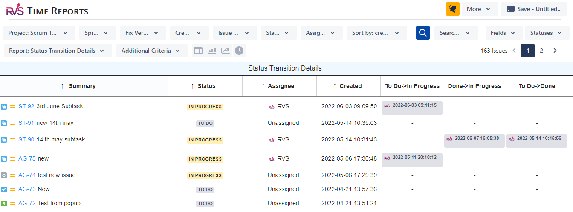Go to page 2 in pagination
Screen dimensions: 573x212
(x=541, y=51)
